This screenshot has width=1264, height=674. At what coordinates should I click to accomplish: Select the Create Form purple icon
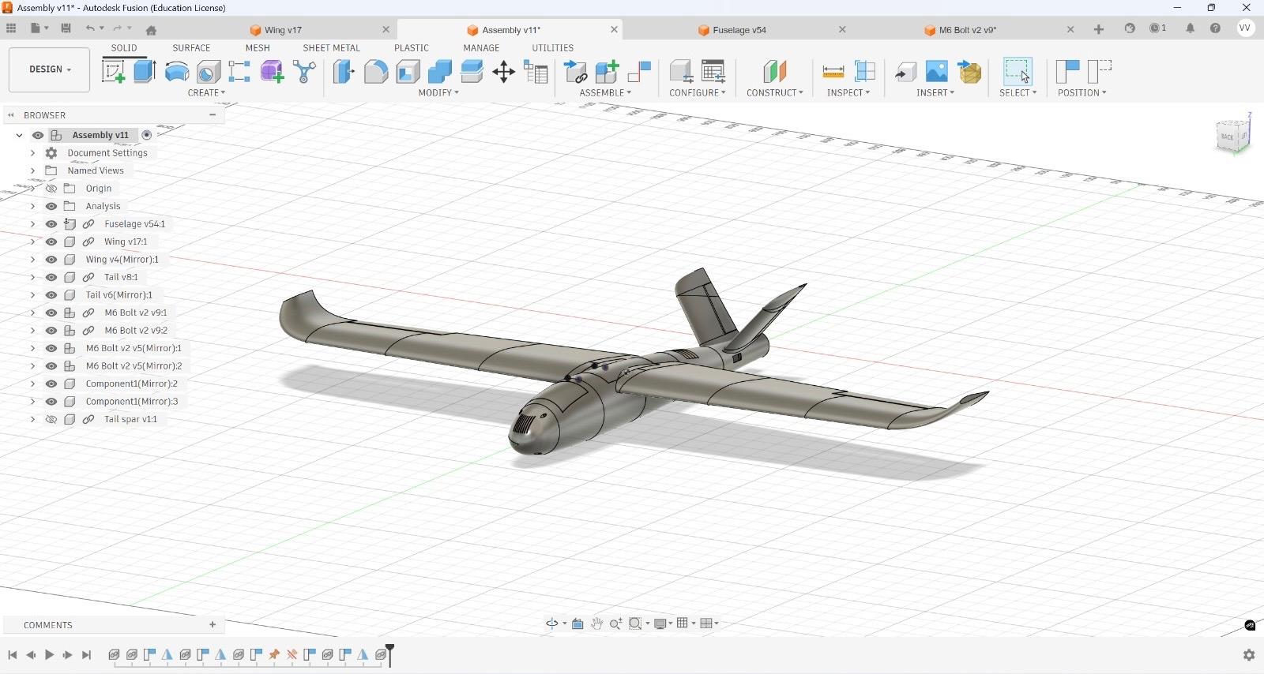[273, 72]
